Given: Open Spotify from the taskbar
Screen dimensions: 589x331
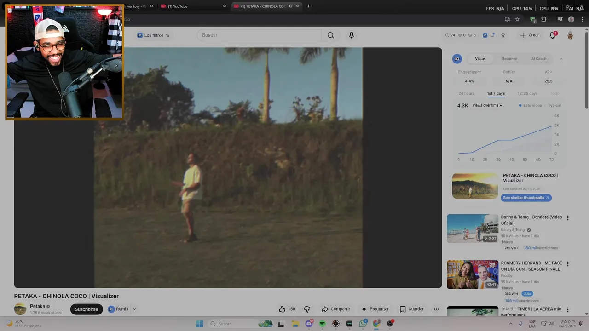Looking at the screenshot, I should coord(322,324).
